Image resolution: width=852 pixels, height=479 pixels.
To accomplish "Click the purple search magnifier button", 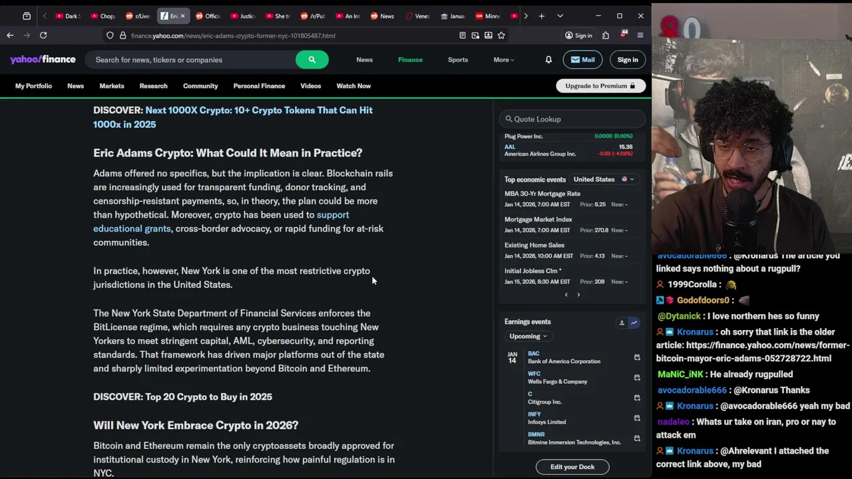I will click(312, 59).
